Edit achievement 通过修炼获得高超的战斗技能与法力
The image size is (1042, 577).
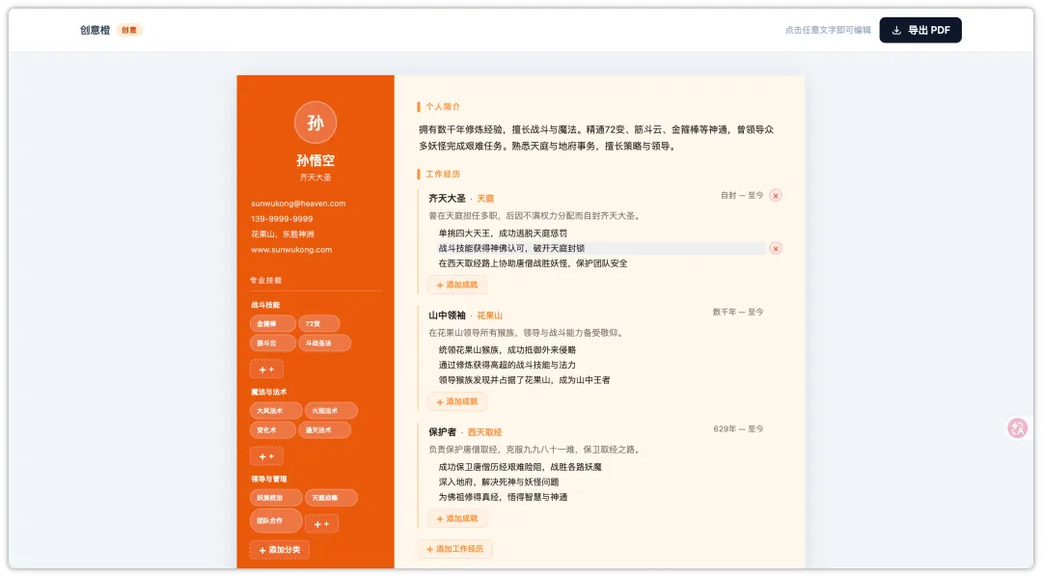(x=507, y=365)
